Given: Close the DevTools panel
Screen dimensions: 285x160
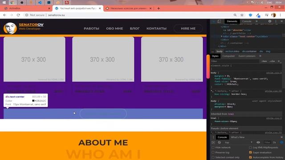Looking at the screenshot, I should tap(281, 21).
